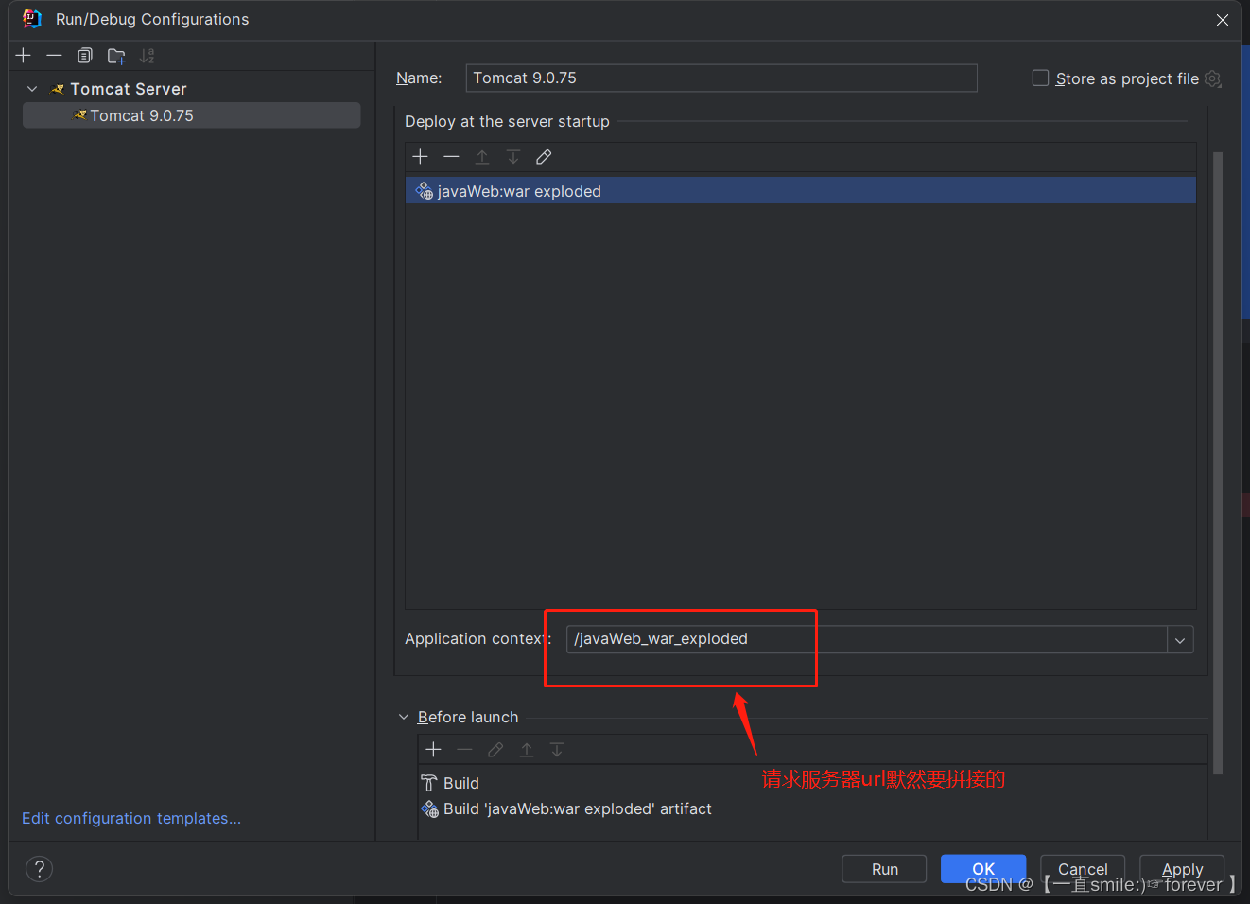Image resolution: width=1250 pixels, height=904 pixels.
Task: Copy configuration icon in left toolbar
Action: [85, 56]
